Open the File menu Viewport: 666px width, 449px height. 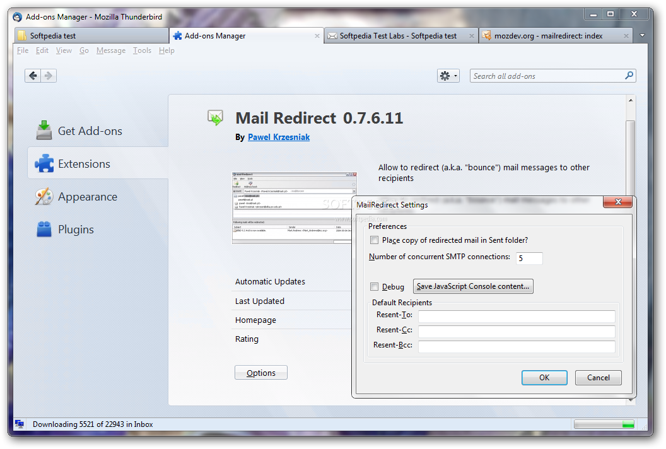[x=23, y=50]
